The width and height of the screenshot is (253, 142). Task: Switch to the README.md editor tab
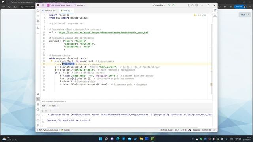tap(49, 11)
